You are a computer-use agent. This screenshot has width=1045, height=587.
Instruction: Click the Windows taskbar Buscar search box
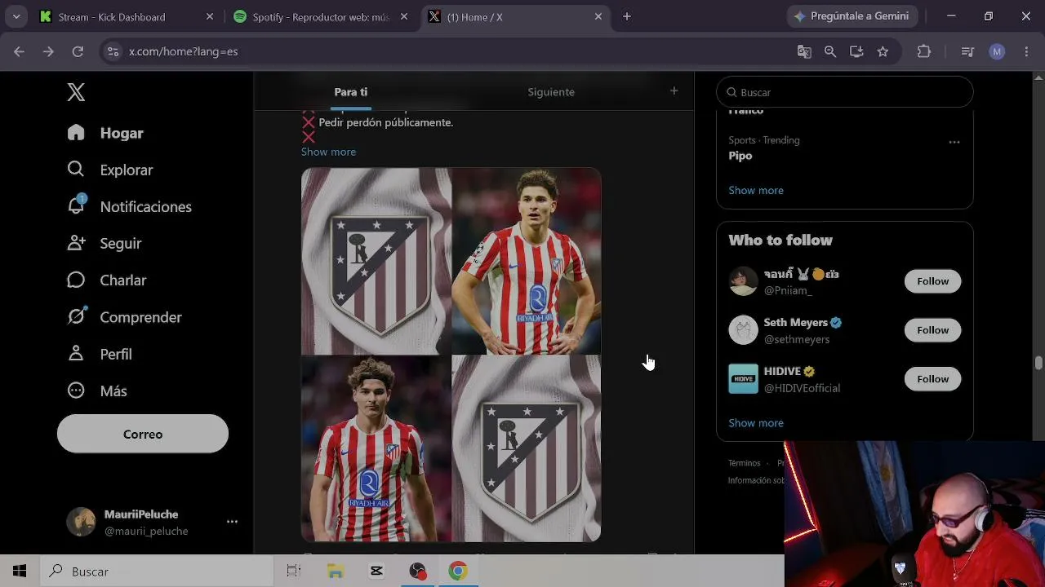tap(155, 572)
